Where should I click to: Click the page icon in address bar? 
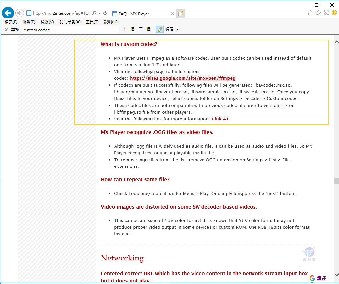point(29,13)
